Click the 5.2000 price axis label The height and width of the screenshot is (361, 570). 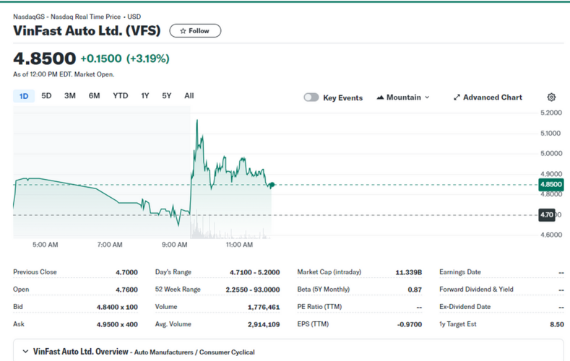point(551,113)
